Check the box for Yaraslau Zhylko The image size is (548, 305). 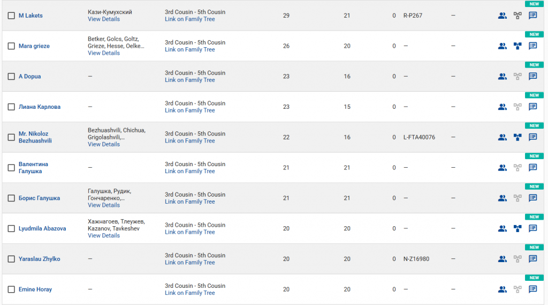(11, 259)
